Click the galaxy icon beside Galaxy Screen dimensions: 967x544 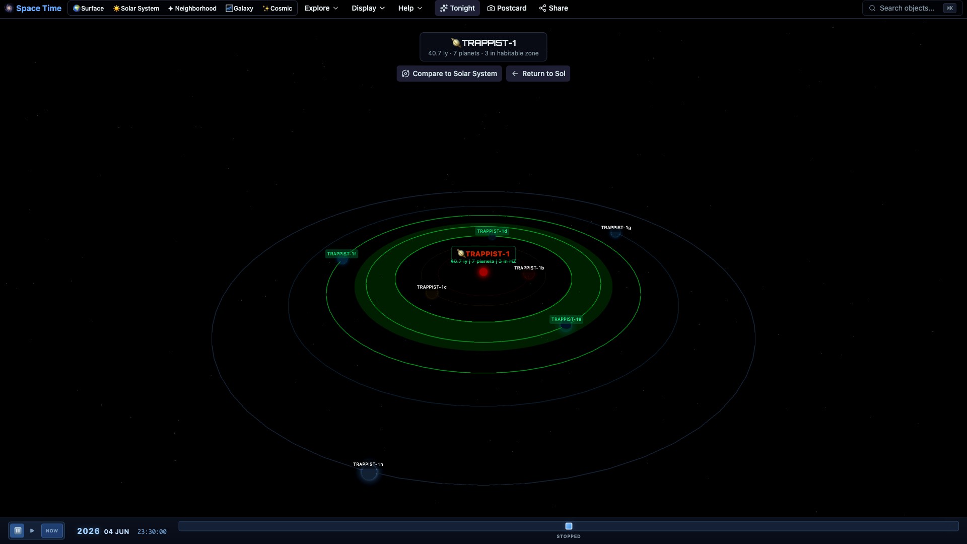[x=229, y=8]
